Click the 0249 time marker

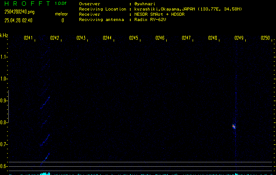(x=239, y=38)
